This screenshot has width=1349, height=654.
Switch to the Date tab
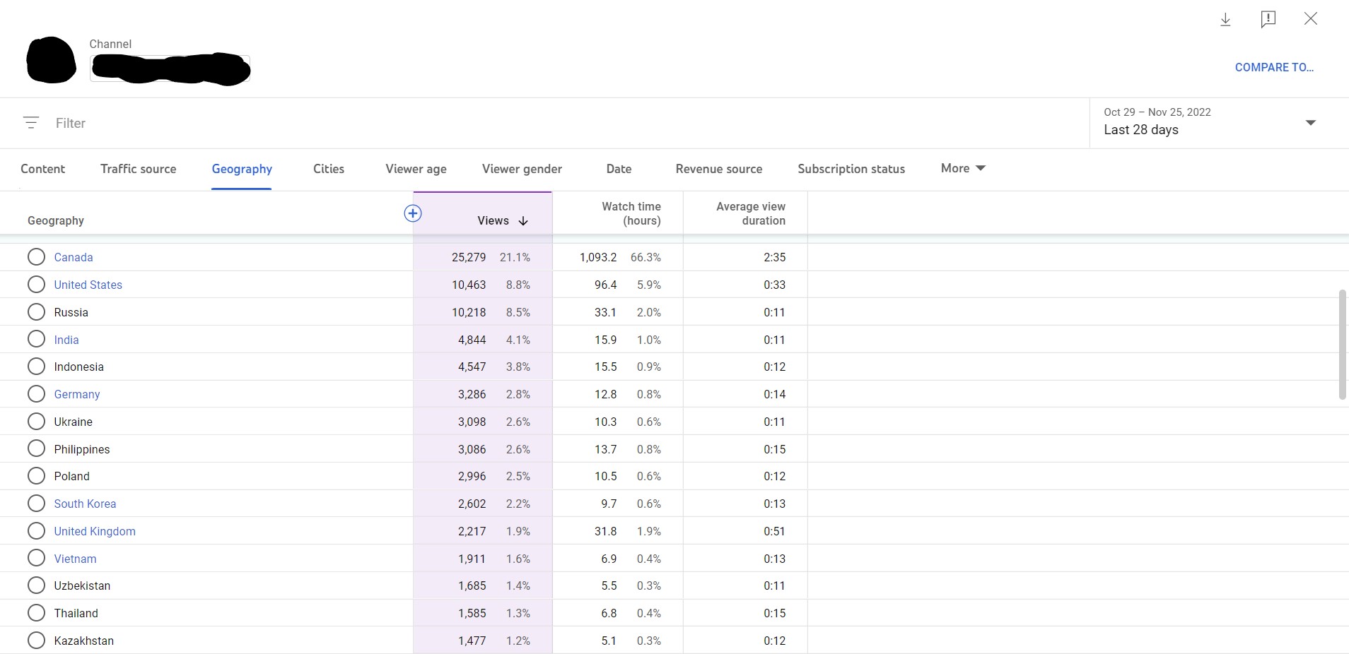[x=619, y=169]
